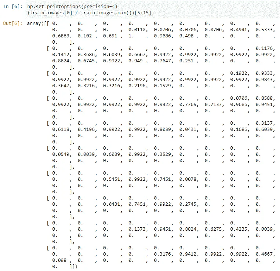Click the value 0.9843
This screenshot has width=280, height=271.
point(264,80)
